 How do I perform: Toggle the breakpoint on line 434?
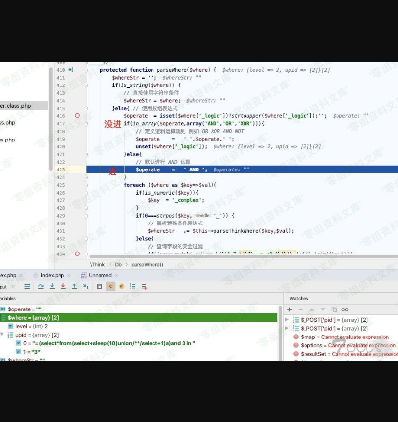(77, 254)
